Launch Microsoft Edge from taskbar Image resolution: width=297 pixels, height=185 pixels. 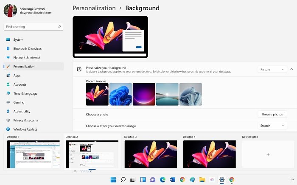click(x=163, y=179)
